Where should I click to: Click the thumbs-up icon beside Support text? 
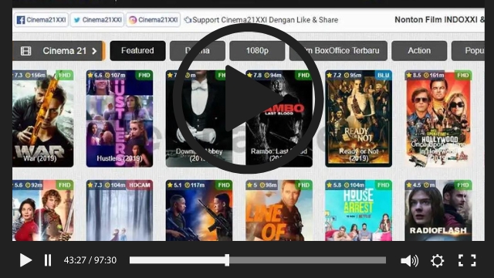click(x=188, y=20)
